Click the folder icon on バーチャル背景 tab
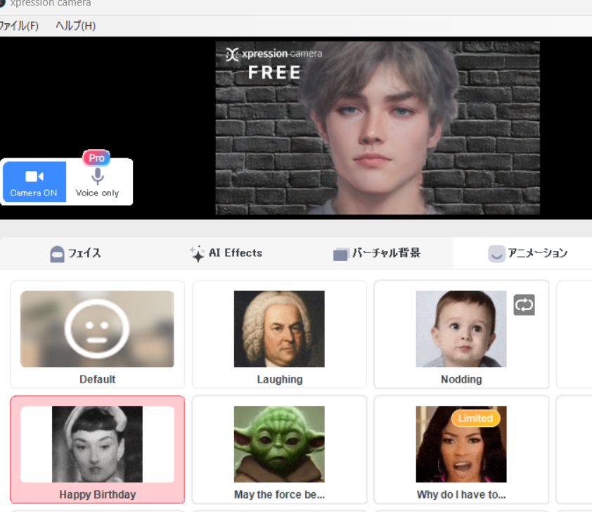 pos(340,255)
